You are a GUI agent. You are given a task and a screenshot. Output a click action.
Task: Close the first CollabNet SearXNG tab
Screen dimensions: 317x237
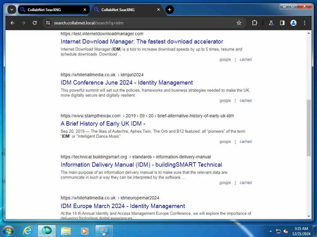click(x=85, y=10)
